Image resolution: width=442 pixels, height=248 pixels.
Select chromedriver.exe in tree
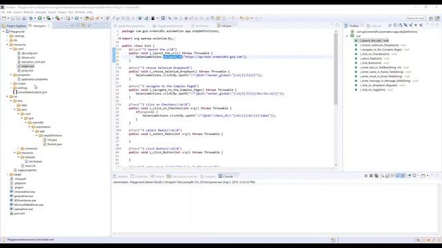(x=25, y=192)
